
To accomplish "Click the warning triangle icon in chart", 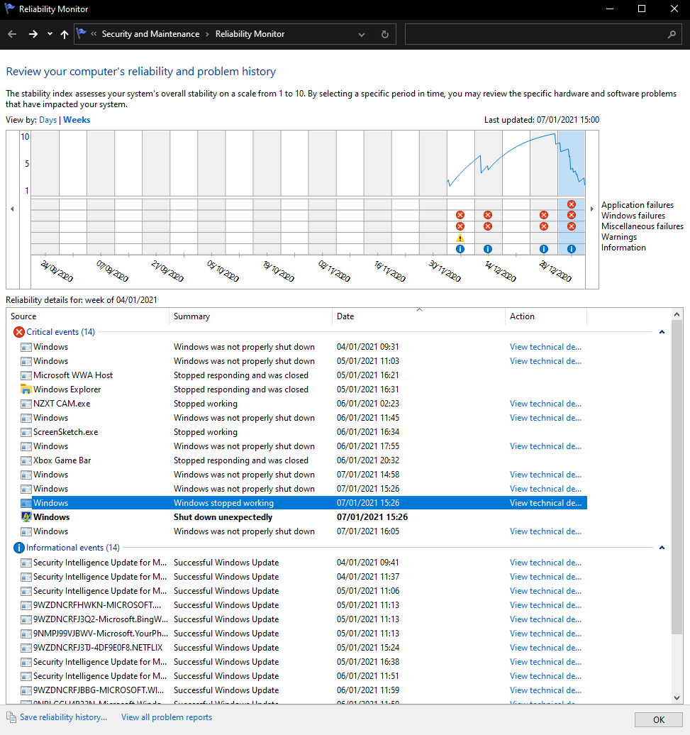I will tap(460, 238).
